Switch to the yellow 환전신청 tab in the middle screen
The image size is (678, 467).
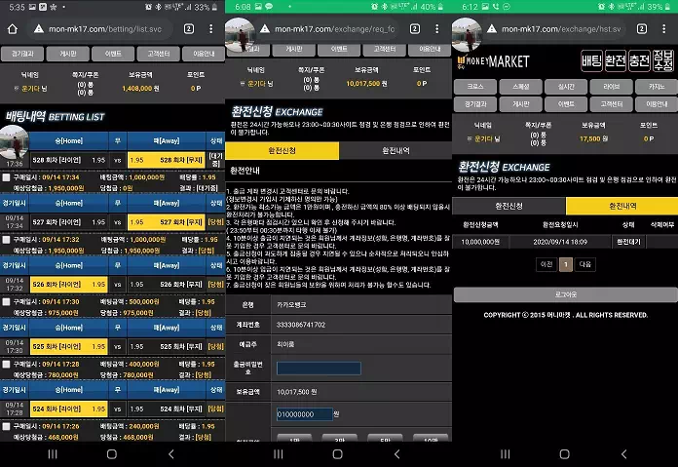(x=282, y=150)
